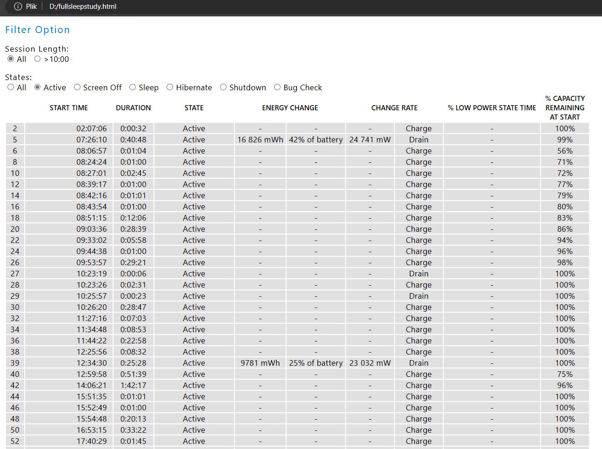
Task: Choose the Screen Off state filter
Action: [77, 87]
